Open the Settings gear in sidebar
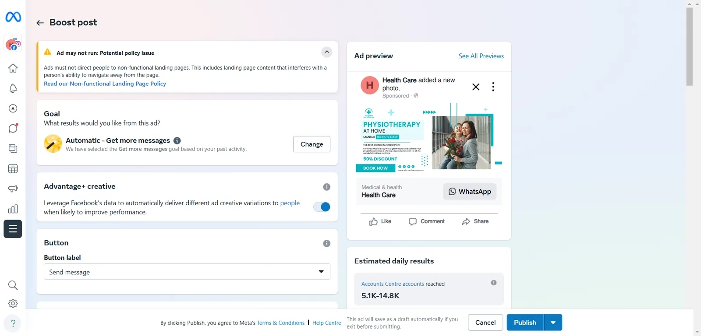Viewport: 701px width, 336px height. 13,304
